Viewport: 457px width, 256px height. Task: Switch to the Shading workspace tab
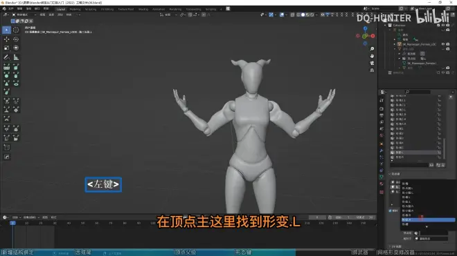click(143, 9)
